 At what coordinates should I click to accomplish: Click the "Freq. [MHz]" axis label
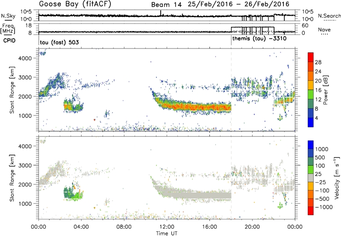pyautogui.click(x=8, y=29)
